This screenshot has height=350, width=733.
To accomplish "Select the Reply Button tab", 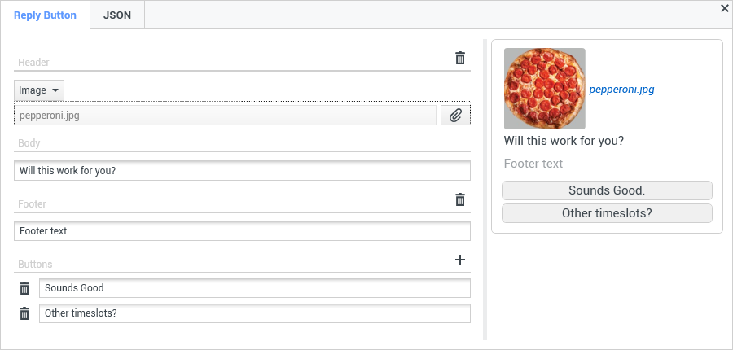I will pos(45,15).
